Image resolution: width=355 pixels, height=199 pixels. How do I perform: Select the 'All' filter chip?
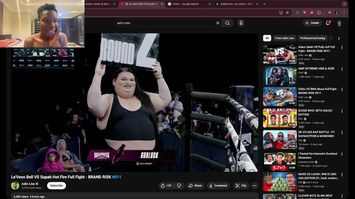pyautogui.click(x=267, y=38)
